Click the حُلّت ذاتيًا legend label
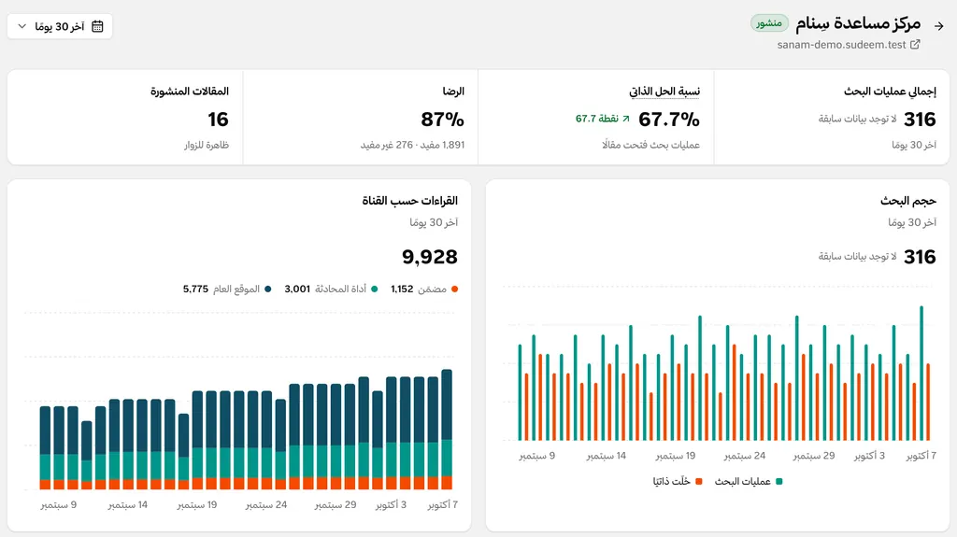The height and width of the screenshot is (537, 957). click(671, 482)
